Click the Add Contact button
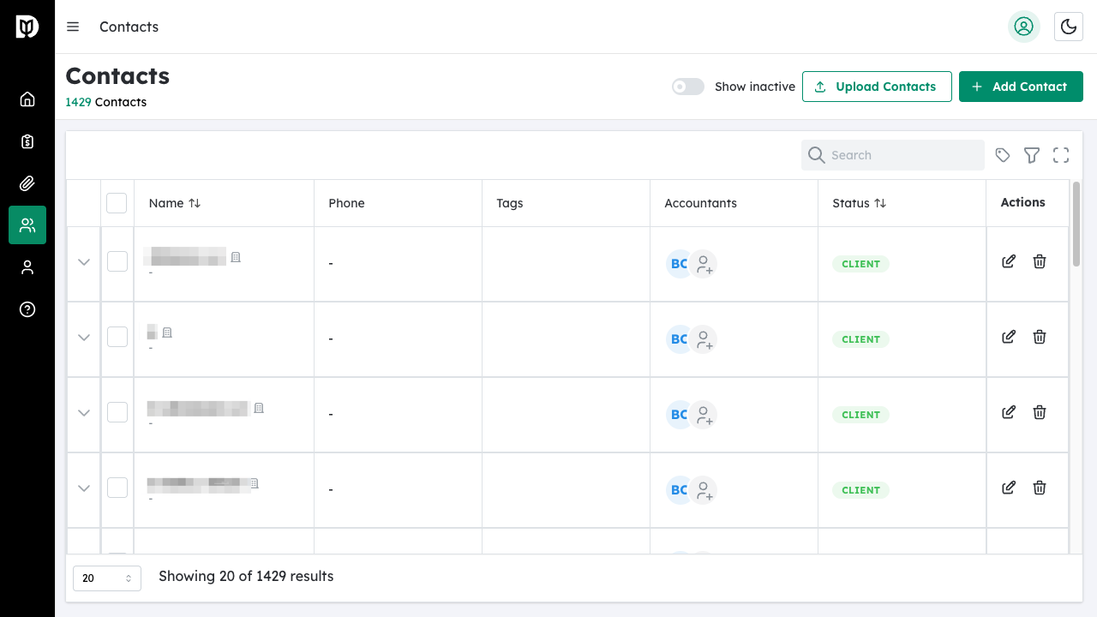 coord(1021,87)
